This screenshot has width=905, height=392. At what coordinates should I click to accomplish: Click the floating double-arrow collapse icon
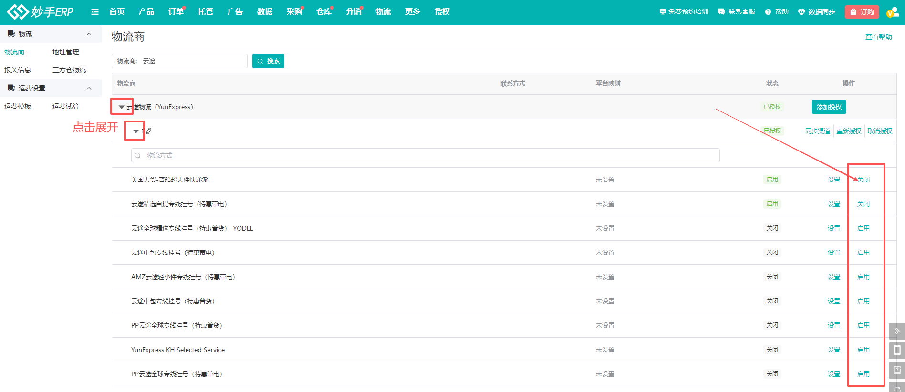coord(897,331)
